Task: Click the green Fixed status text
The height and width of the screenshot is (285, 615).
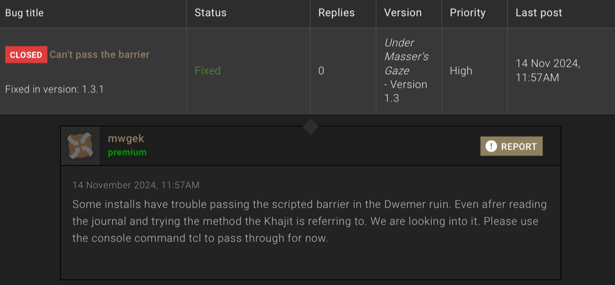Action: pos(208,70)
